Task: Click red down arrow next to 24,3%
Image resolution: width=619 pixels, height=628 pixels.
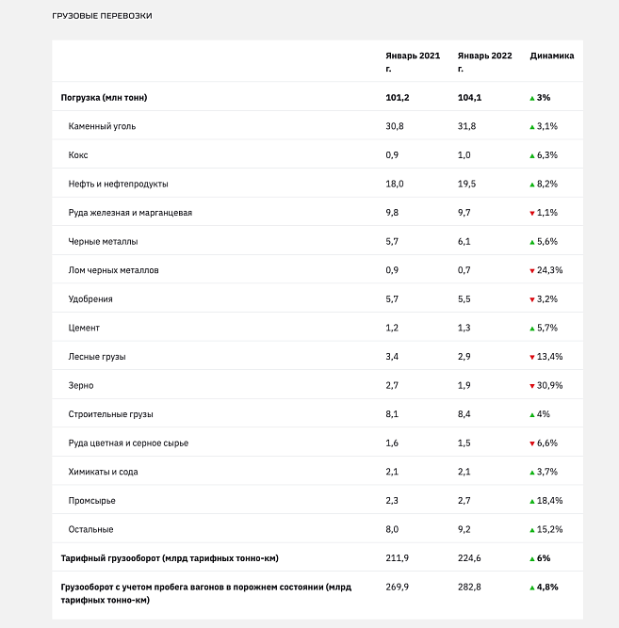Action: click(x=532, y=271)
